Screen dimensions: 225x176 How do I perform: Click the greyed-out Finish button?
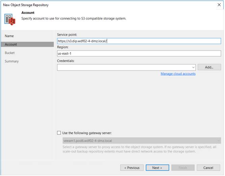[x=184, y=168]
